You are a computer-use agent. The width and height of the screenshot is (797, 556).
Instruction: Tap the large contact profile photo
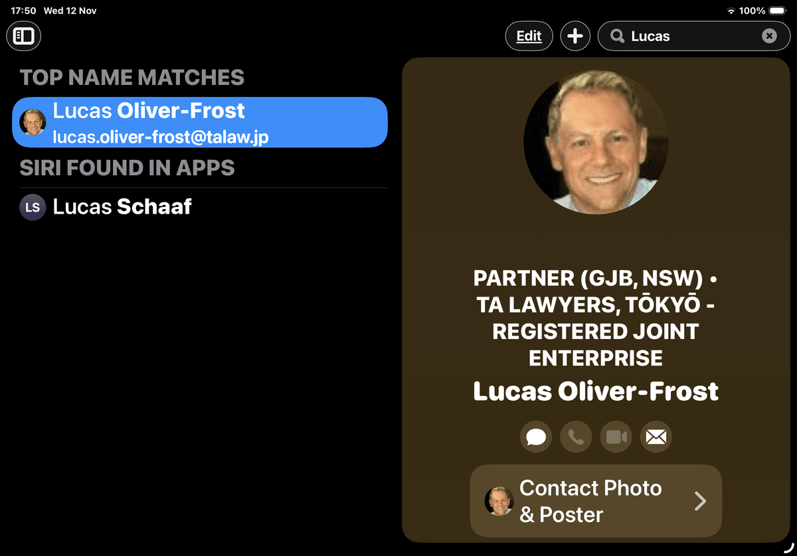pos(596,141)
